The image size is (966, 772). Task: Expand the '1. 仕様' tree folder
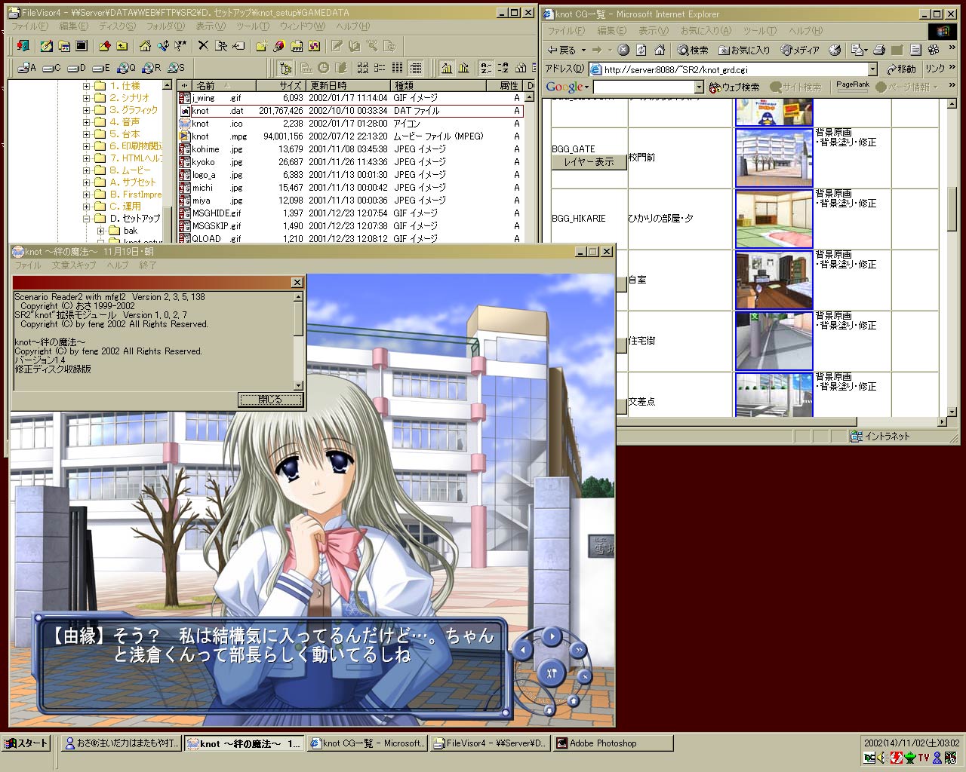click(x=87, y=86)
